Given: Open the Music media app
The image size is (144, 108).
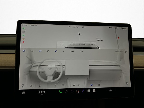Looking at the screenshot, I should point(66,91).
